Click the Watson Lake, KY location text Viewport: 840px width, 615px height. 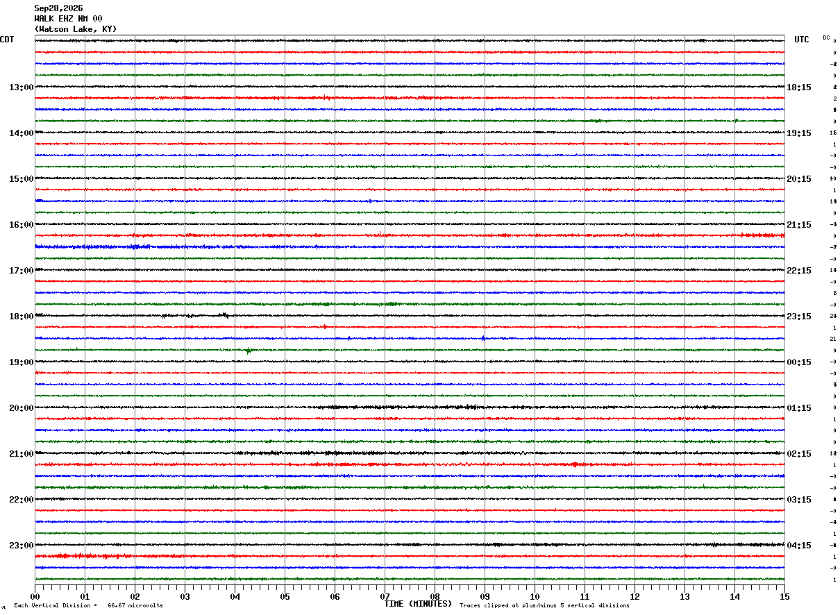click(76, 29)
